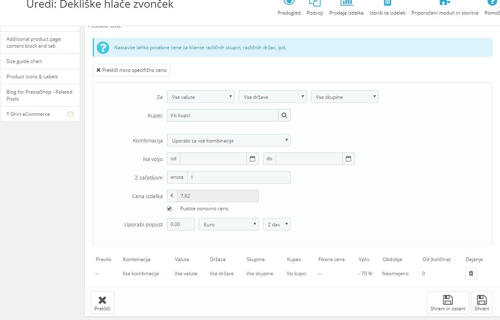Click the 'do' end date field
Image resolution: width=500 pixels, height=320 pixels.
(x=309, y=159)
